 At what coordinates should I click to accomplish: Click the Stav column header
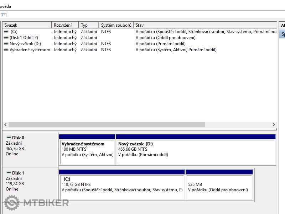(205, 25)
